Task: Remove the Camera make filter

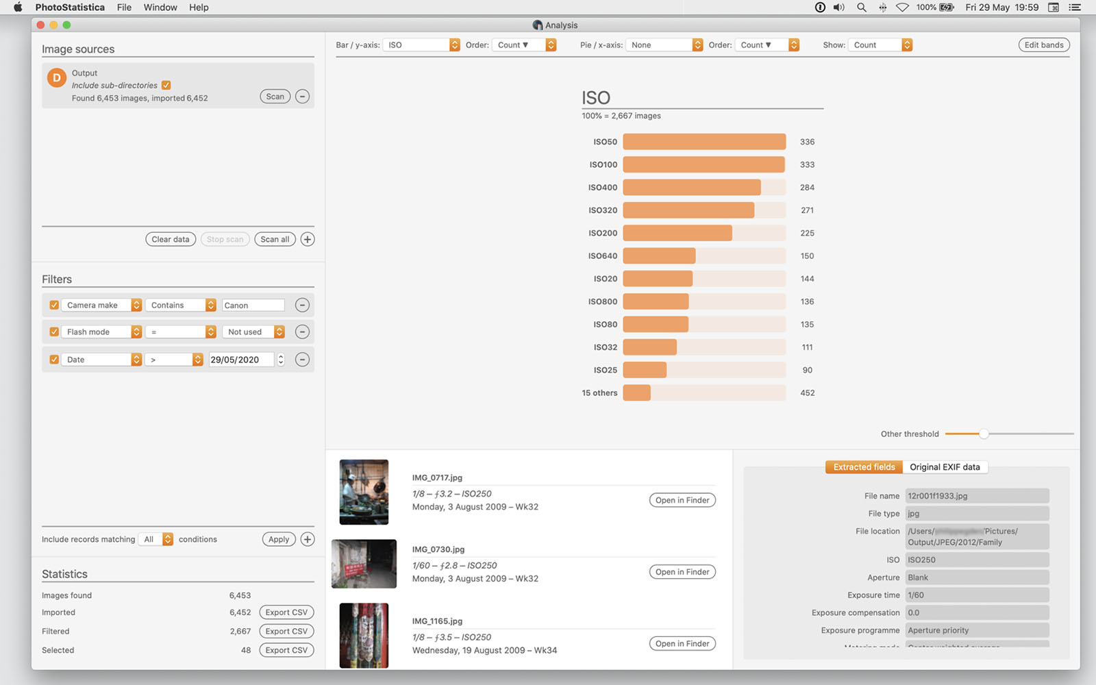Action: click(x=302, y=305)
